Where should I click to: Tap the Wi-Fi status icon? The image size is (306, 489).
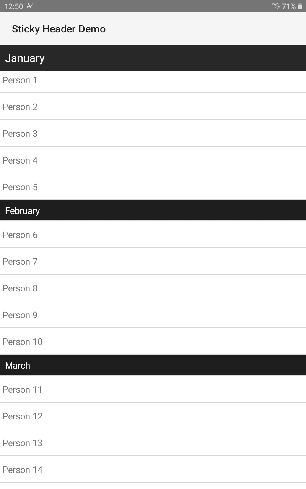click(x=275, y=6)
